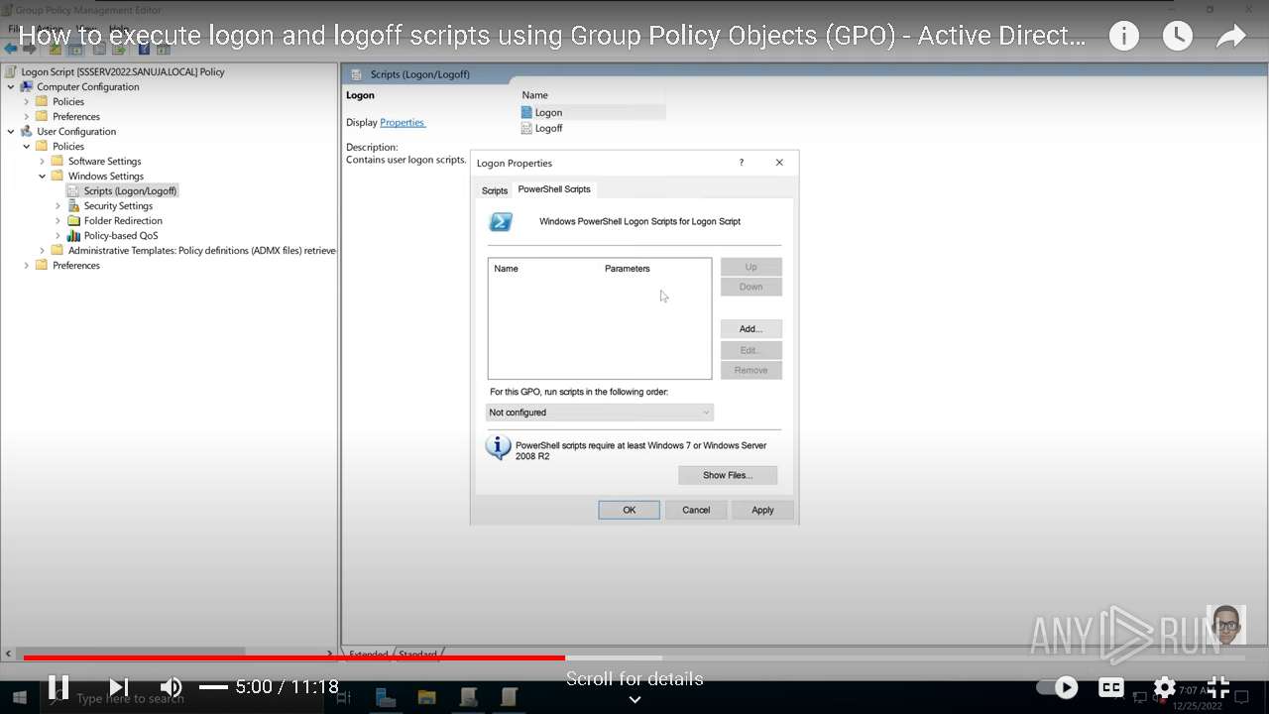Expand the Policy-based QoS node
1269x714 pixels.
58,235
